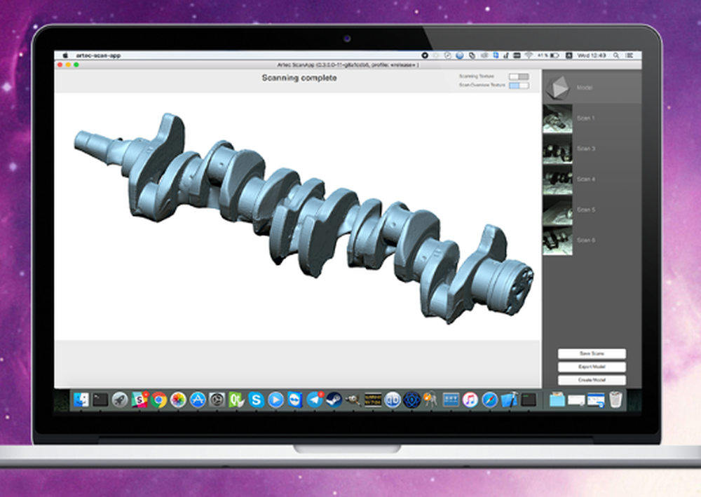701x497 pixels.
Task: Open the blue play-button app in dock
Action: pos(275,400)
